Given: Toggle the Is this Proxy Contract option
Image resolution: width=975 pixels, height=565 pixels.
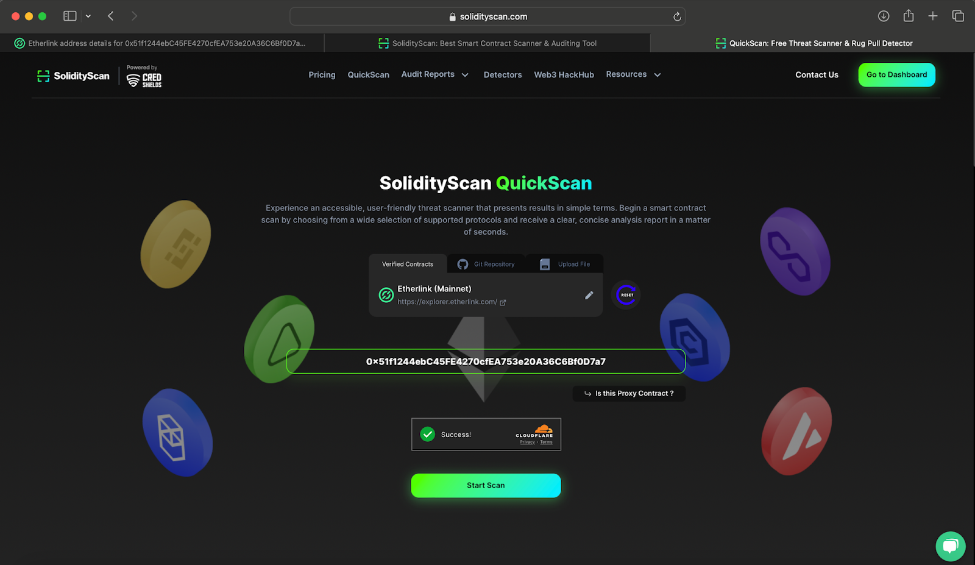Looking at the screenshot, I should (x=629, y=394).
